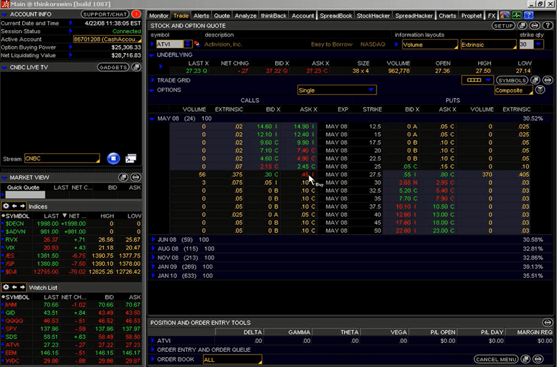This screenshot has height=367, width=557.
Task: Open the blue help icon in tab bar
Action: [529, 15]
